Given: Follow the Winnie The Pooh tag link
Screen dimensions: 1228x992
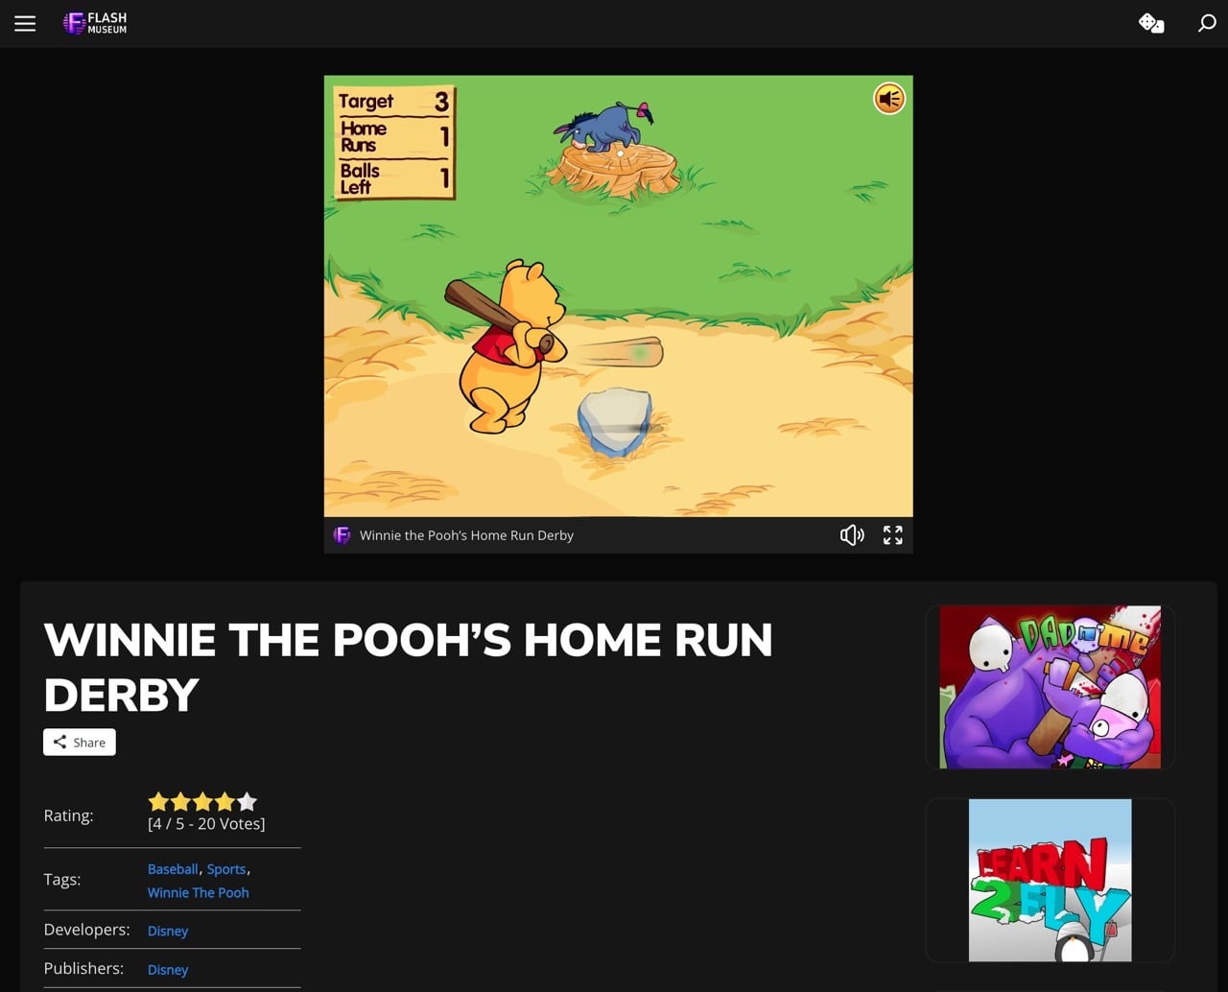Looking at the screenshot, I should [x=198, y=892].
